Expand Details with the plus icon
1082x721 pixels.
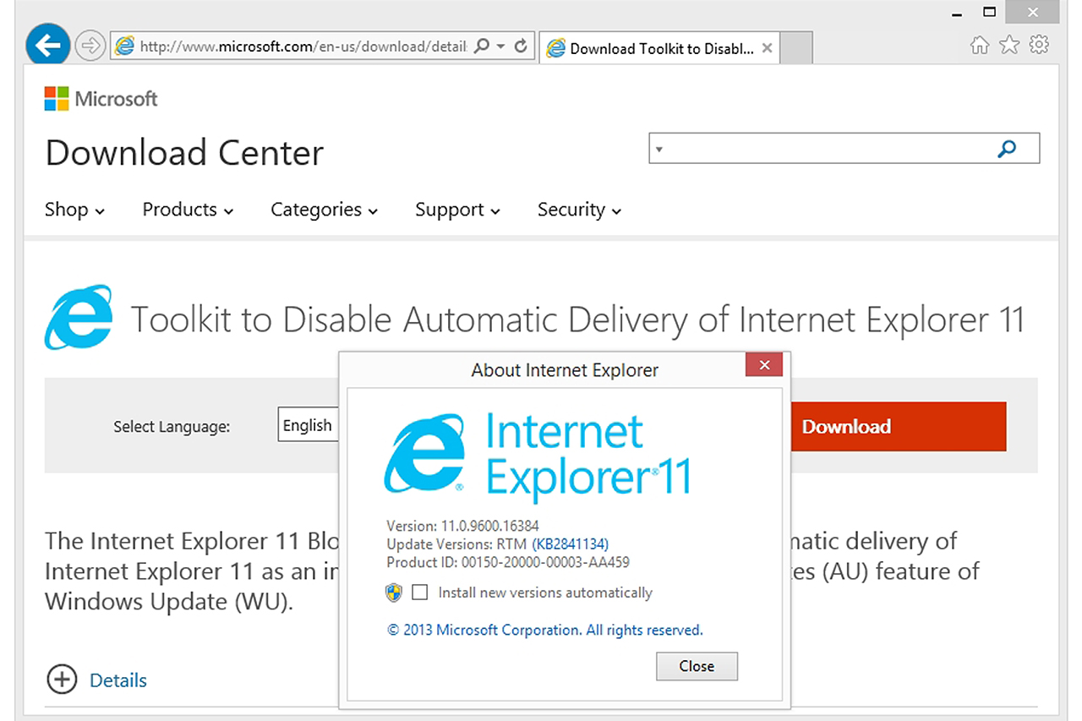click(61, 680)
